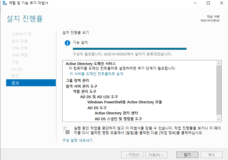Screen dimensions: 228x160
Task: Click the results list vertical scrollbar thumb
Action: [x=219, y=90]
